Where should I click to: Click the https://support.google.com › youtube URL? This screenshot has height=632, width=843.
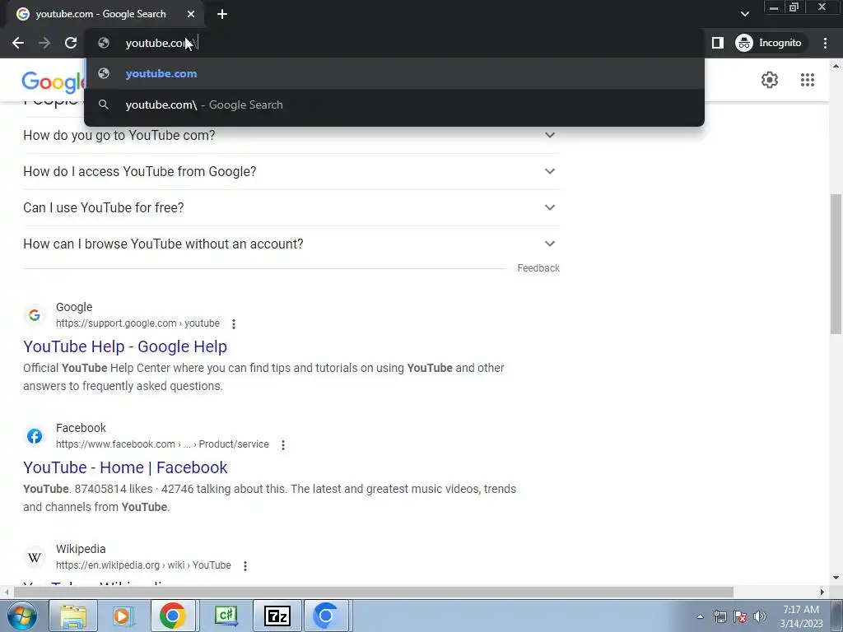(x=137, y=323)
